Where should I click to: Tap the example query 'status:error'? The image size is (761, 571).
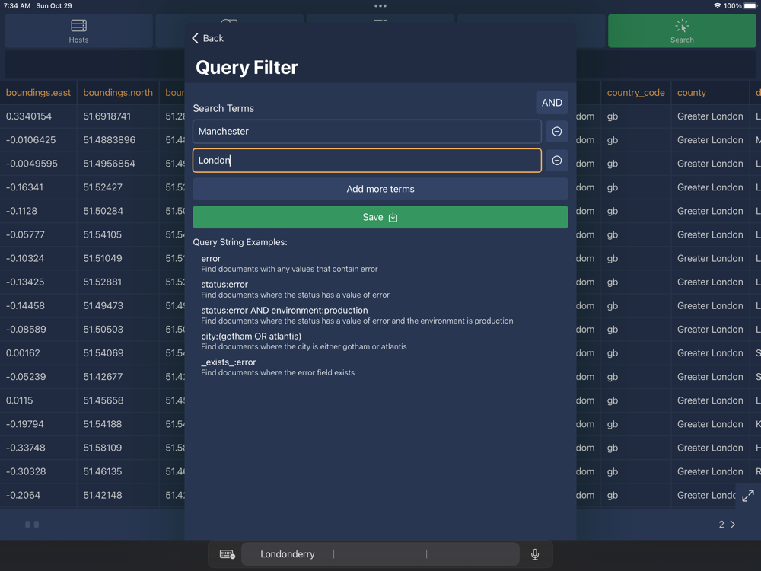pos(224,285)
